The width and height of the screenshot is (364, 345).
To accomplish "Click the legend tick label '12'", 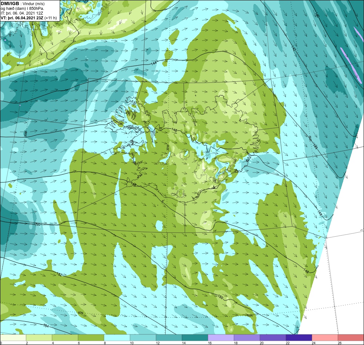I will [158, 343].
